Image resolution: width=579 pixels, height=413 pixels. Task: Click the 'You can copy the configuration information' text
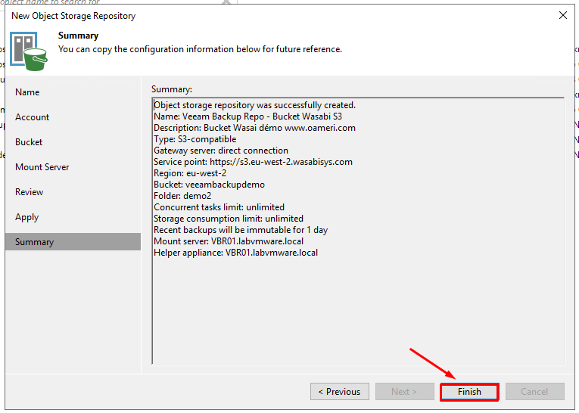click(x=200, y=49)
